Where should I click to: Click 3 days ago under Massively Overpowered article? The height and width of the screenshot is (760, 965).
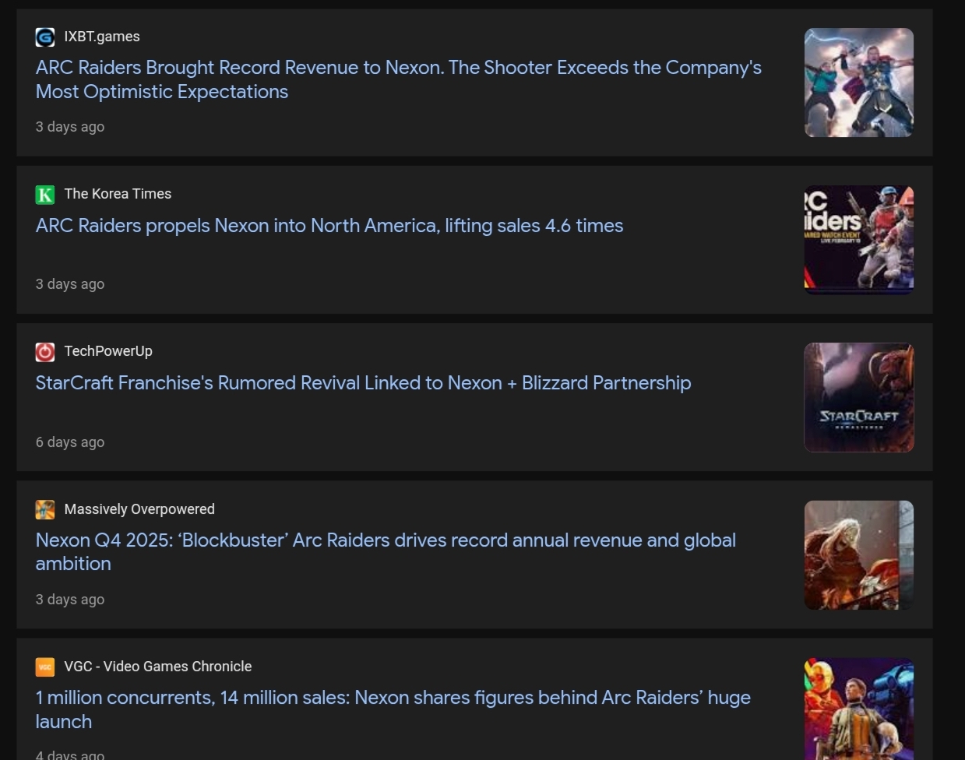(70, 600)
